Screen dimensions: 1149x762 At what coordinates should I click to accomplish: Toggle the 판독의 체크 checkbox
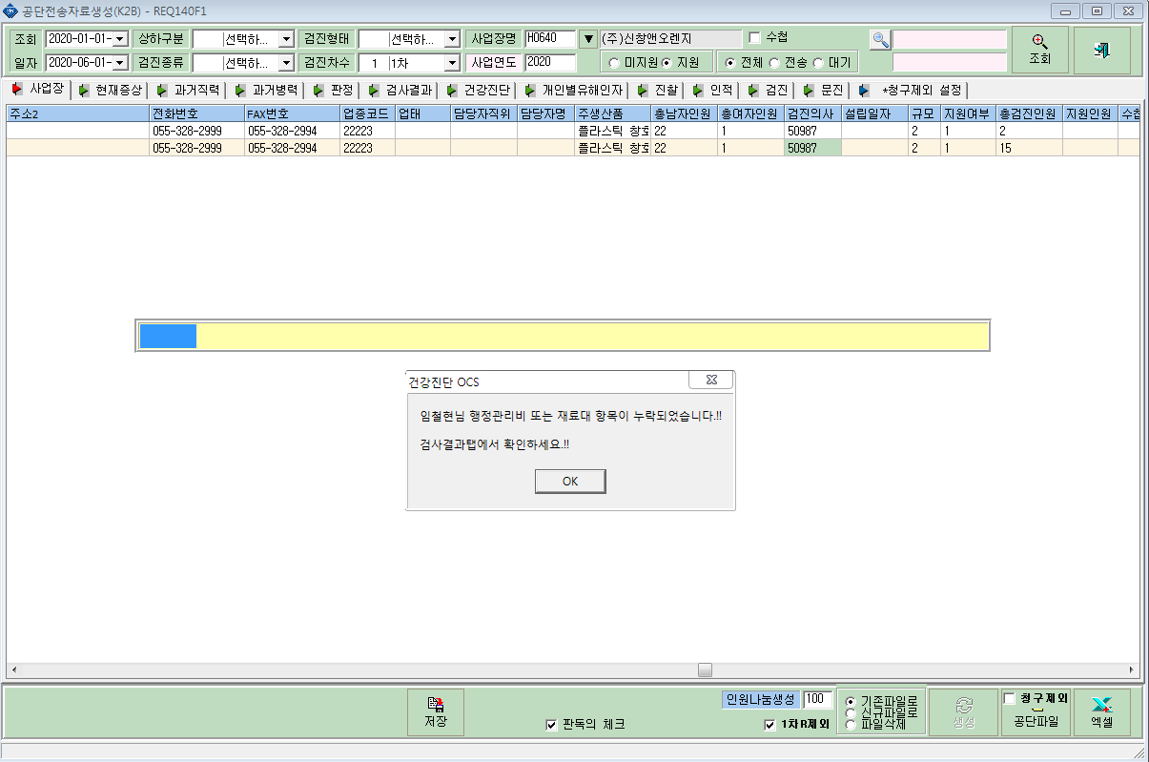[x=551, y=725]
